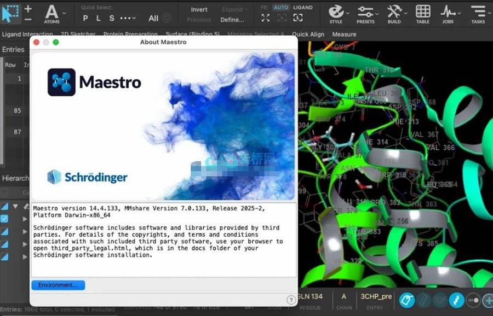Quick select P for protein
Screen dimensions: 493x316
point(85,18)
